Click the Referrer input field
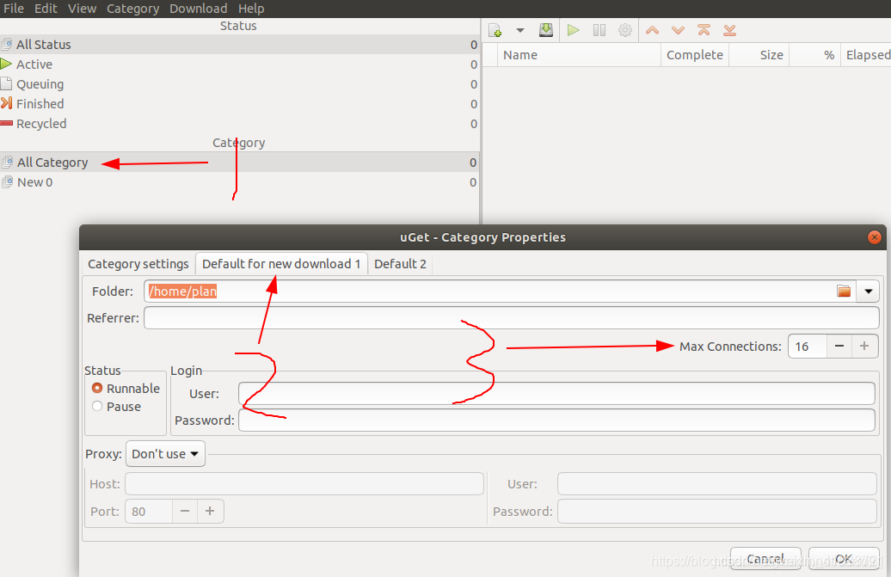Image resolution: width=891 pixels, height=577 pixels. pos(512,318)
